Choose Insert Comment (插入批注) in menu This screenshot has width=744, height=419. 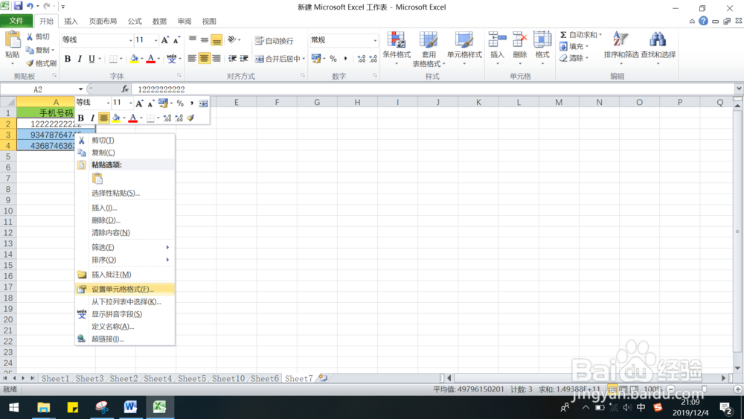(x=125, y=275)
